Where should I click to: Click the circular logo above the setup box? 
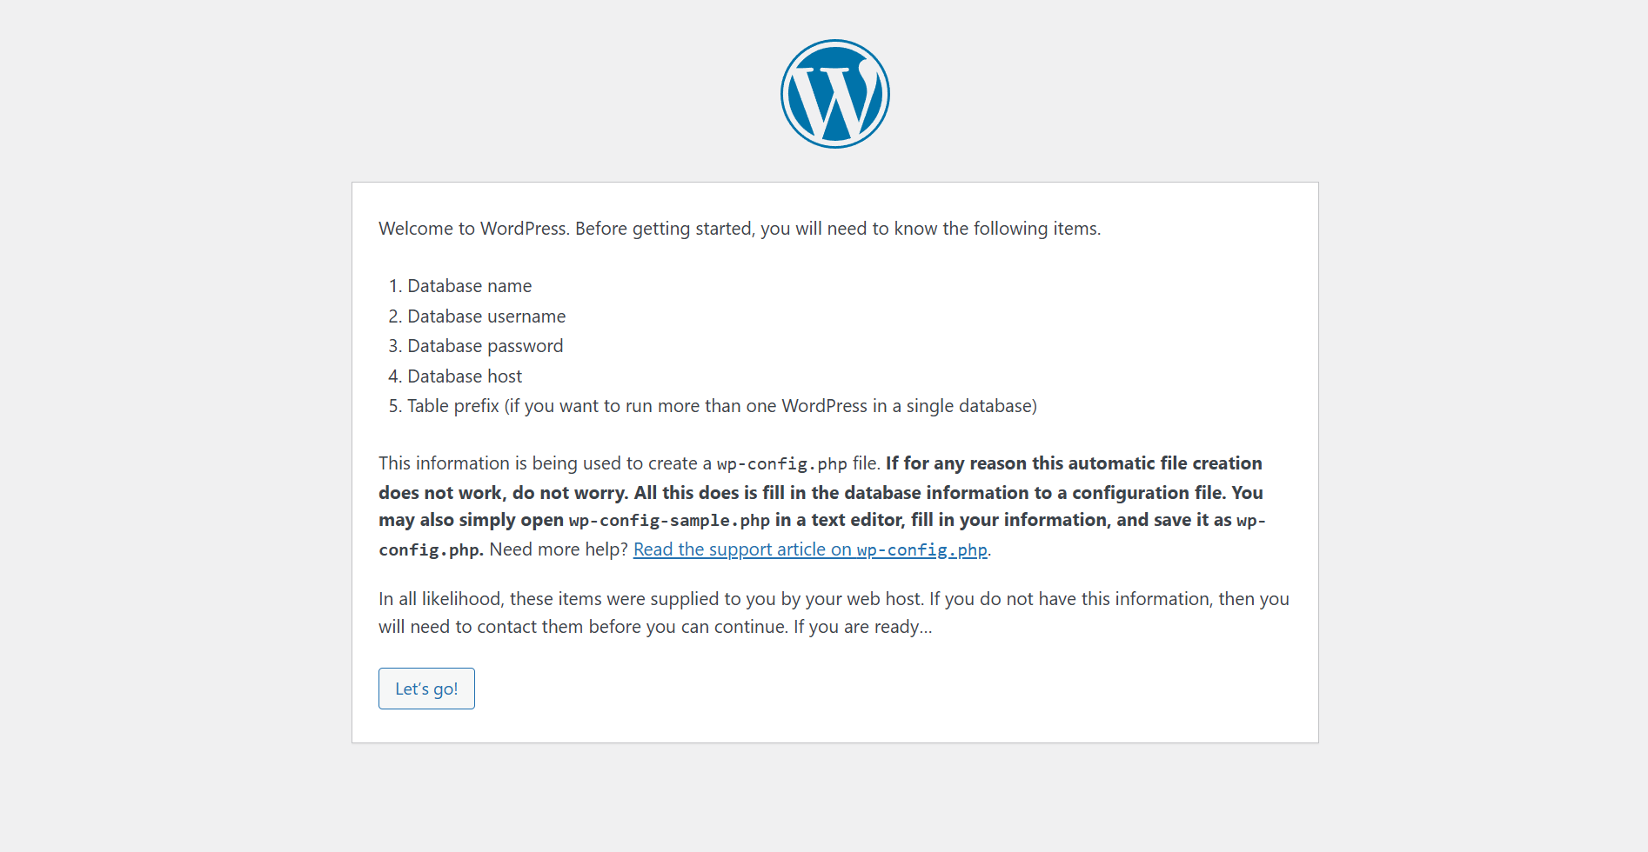tap(834, 93)
